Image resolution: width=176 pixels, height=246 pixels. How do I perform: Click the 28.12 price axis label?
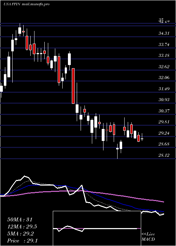(164, 155)
